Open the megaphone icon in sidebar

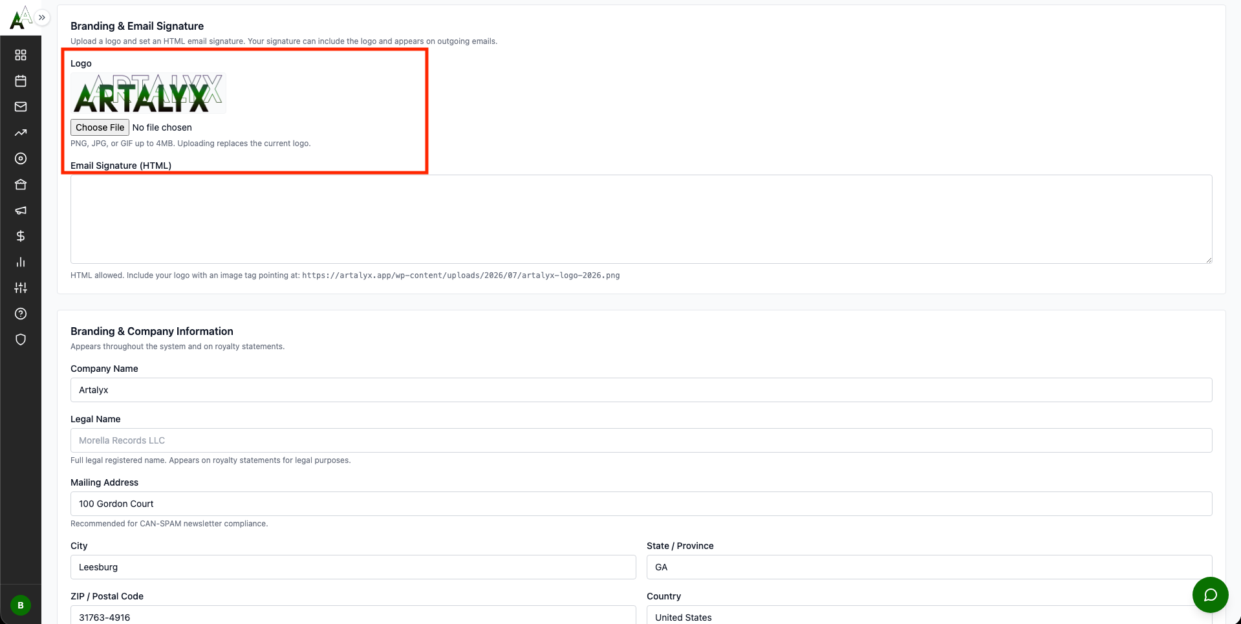pos(21,210)
